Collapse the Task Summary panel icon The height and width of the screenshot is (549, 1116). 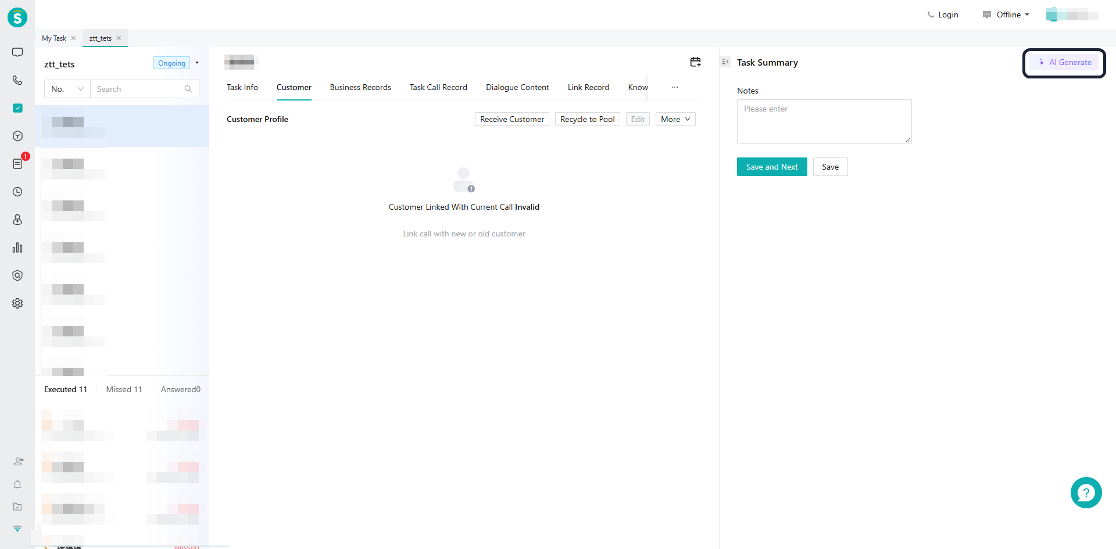725,62
